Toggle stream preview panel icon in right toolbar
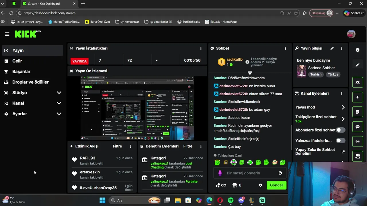This screenshot has width=367, height=206. 358,82
